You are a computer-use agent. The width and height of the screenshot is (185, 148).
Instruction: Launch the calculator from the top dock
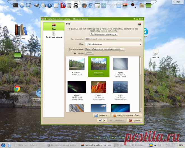(x=69, y=5)
